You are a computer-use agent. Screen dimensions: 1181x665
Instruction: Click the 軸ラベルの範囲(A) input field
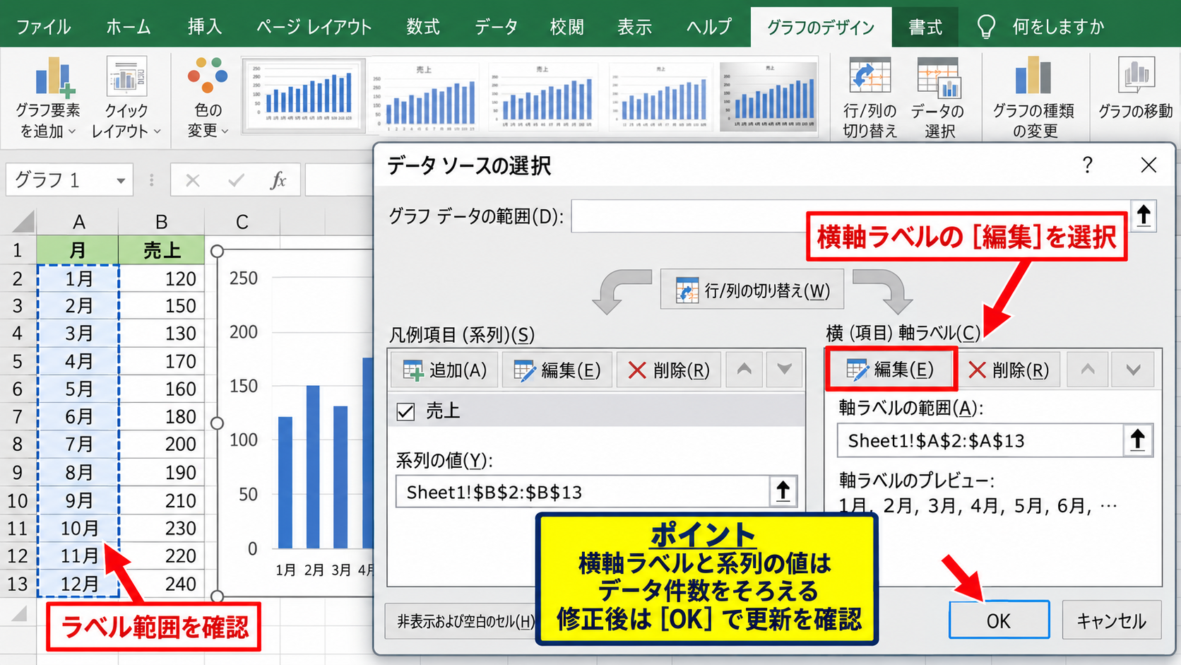980,441
